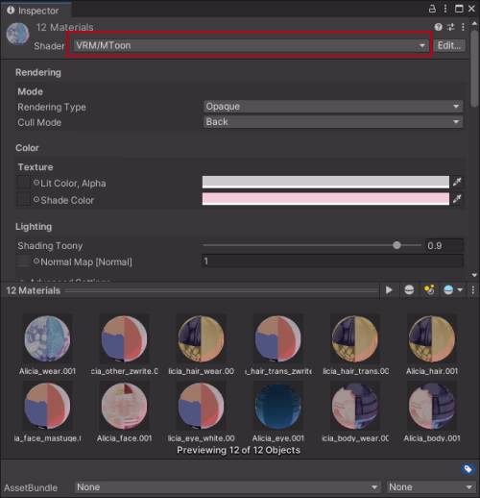Open the preview pane more options menu
This screenshot has height=498, width=480.
473,290
